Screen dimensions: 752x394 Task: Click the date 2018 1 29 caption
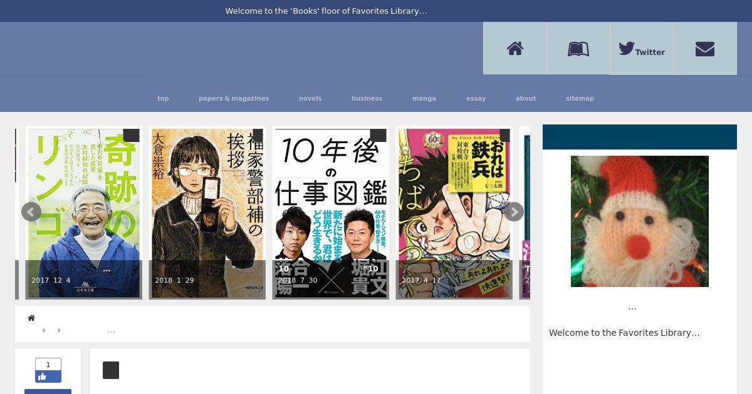(174, 280)
